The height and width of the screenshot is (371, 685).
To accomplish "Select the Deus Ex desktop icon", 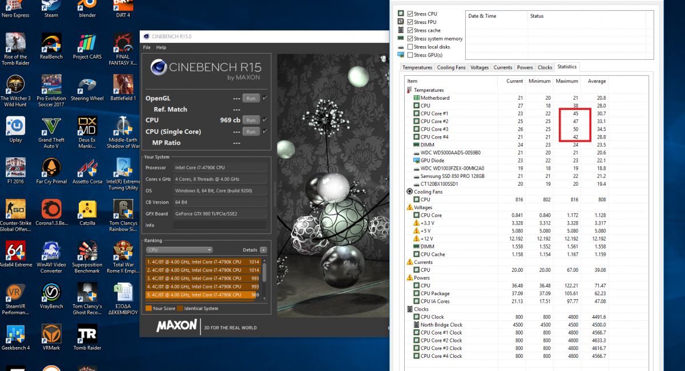I will click(87, 132).
